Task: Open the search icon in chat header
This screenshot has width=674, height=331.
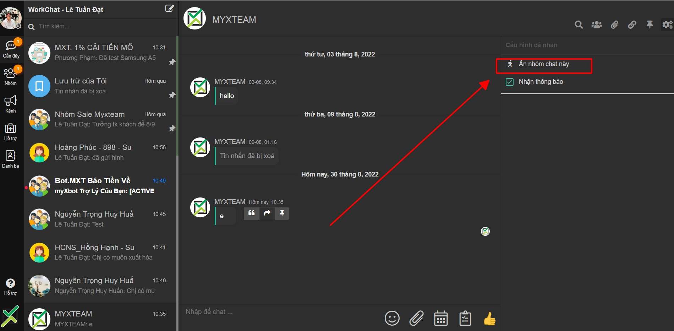Action: point(579,25)
